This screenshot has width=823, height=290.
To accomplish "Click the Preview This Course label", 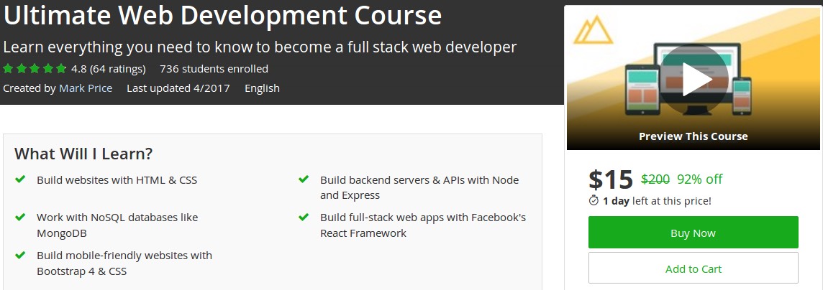I will click(x=693, y=136).
